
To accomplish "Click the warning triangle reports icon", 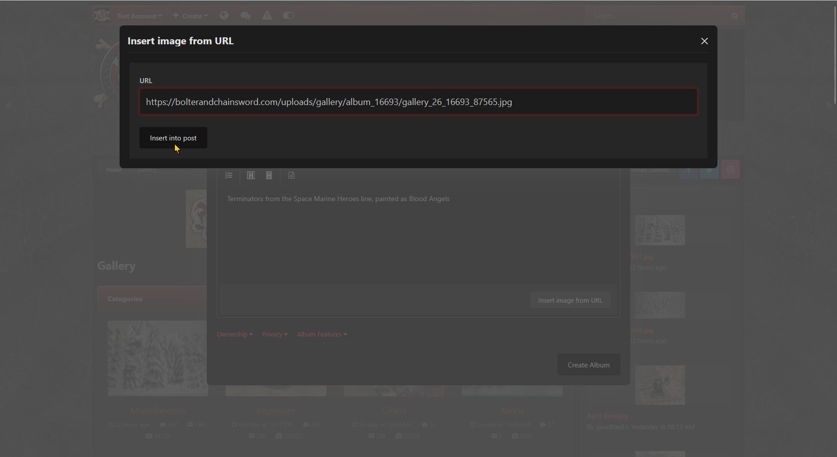I will tap(267, 16).
